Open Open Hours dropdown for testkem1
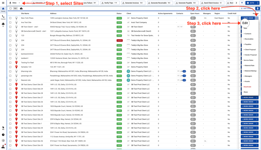 point(193,58)
